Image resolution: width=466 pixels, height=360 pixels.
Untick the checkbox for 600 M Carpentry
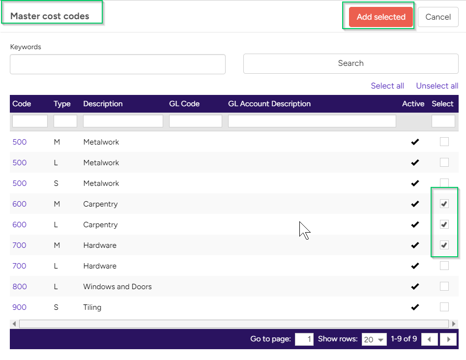444,204
